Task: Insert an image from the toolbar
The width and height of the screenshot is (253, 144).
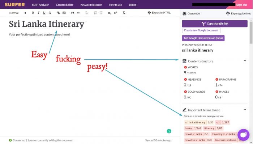Action: (64, 13)
